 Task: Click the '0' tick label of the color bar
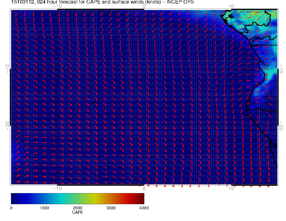[x=11, y=208]
